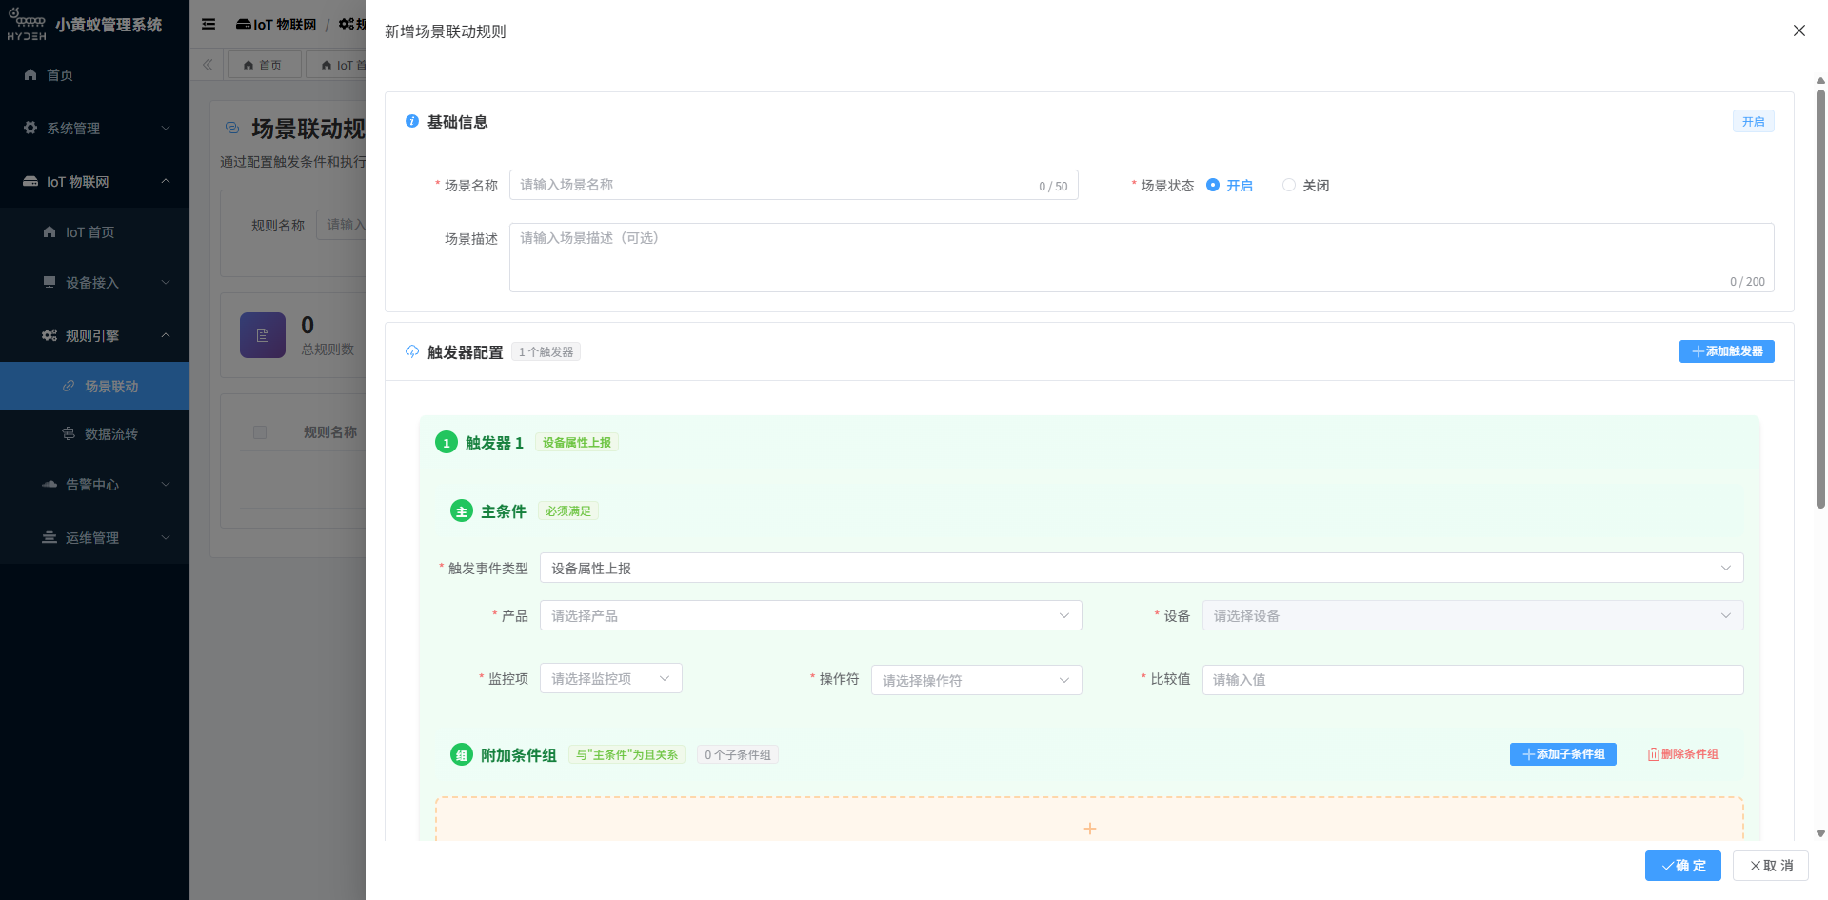Screen dimensions: 1828x900
Task: Click the IoT 物联网 breadcrumb
Action: tap(276, 24)
